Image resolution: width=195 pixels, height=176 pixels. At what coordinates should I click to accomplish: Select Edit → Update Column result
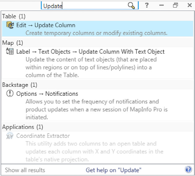click(x=46, y=25)
